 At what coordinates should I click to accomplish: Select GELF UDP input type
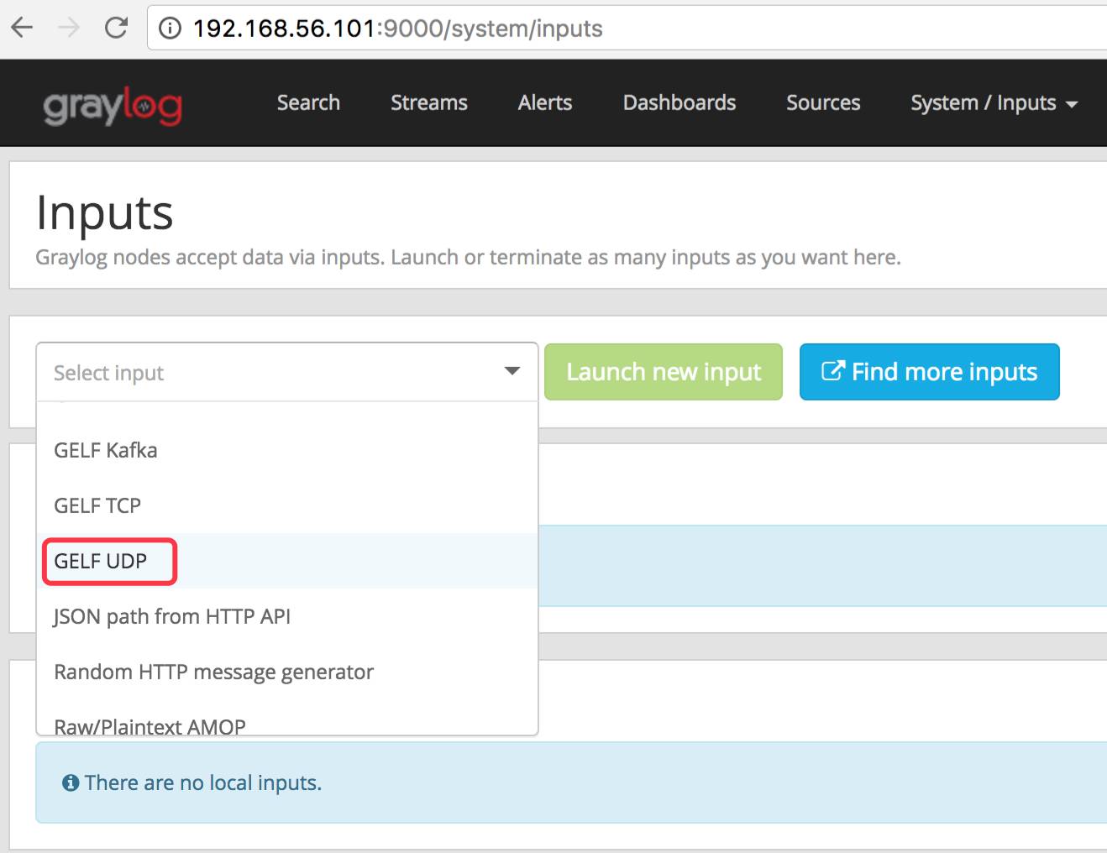[287, 561]
